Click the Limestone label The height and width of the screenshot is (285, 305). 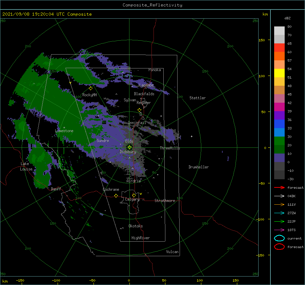pyautogui.click(x=64, y=131)
